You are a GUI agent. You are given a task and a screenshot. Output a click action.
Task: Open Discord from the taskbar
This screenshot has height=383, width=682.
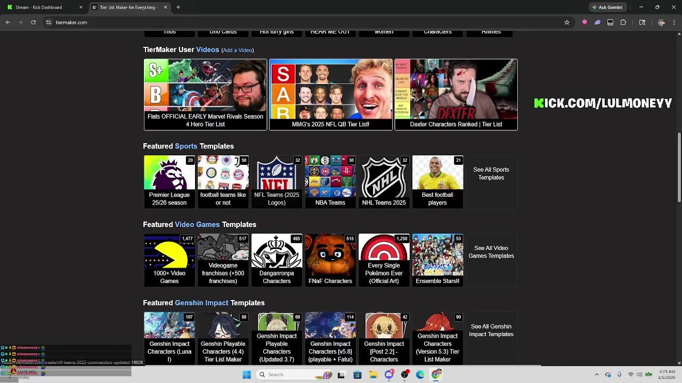click(x=389, y=374)
